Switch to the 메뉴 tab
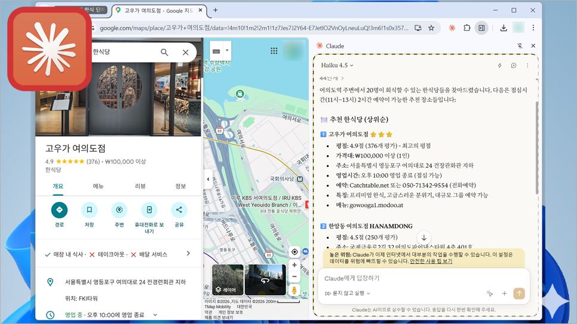The height and width of the screenshot is (324, 577). [98, 186]
